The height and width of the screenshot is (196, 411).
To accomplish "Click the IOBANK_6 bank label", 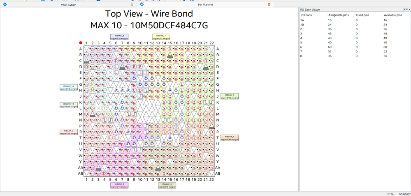I will coord(230,96).
